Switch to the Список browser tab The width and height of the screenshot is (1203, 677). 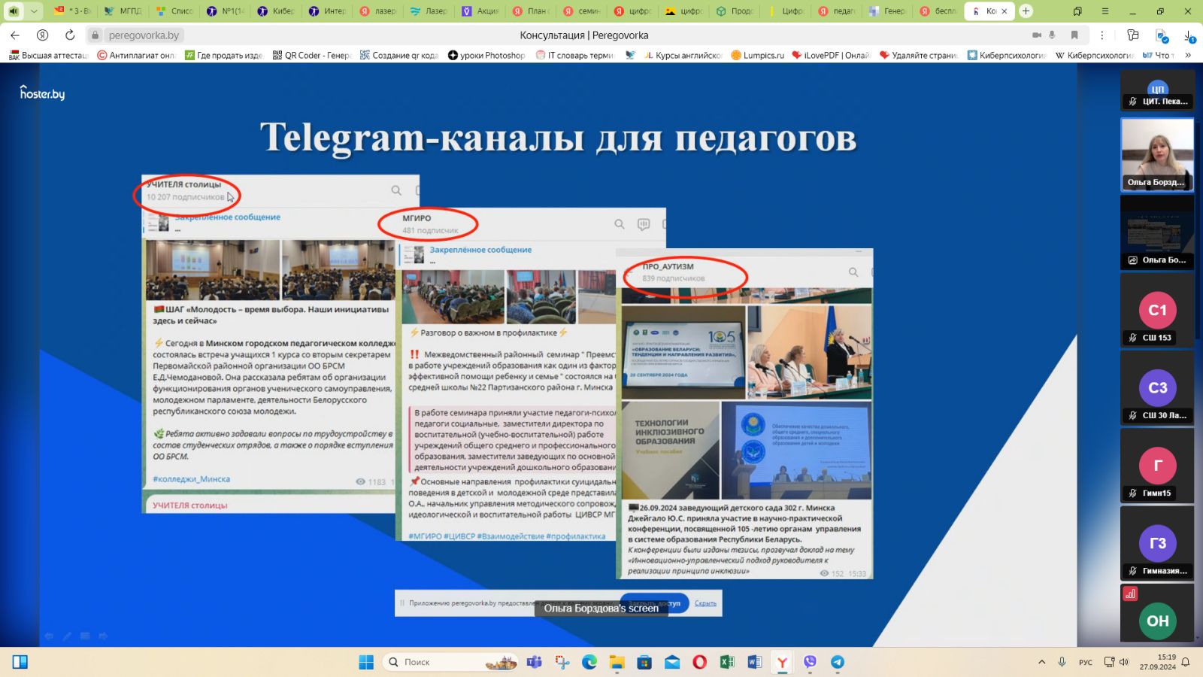click(174, 11)
